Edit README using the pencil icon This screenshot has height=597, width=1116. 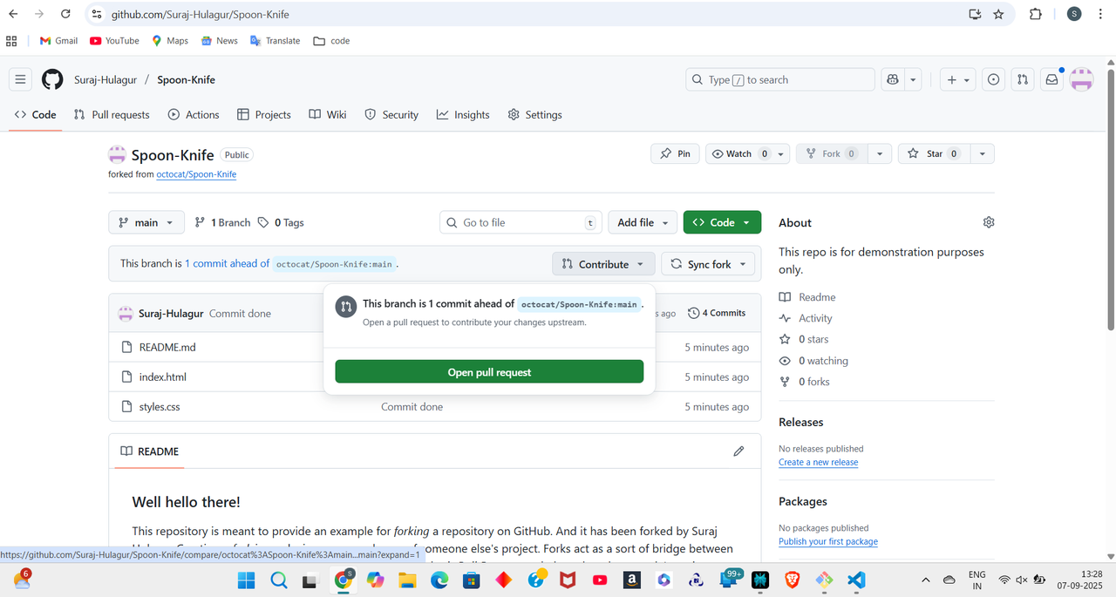[x=738, y=451]
